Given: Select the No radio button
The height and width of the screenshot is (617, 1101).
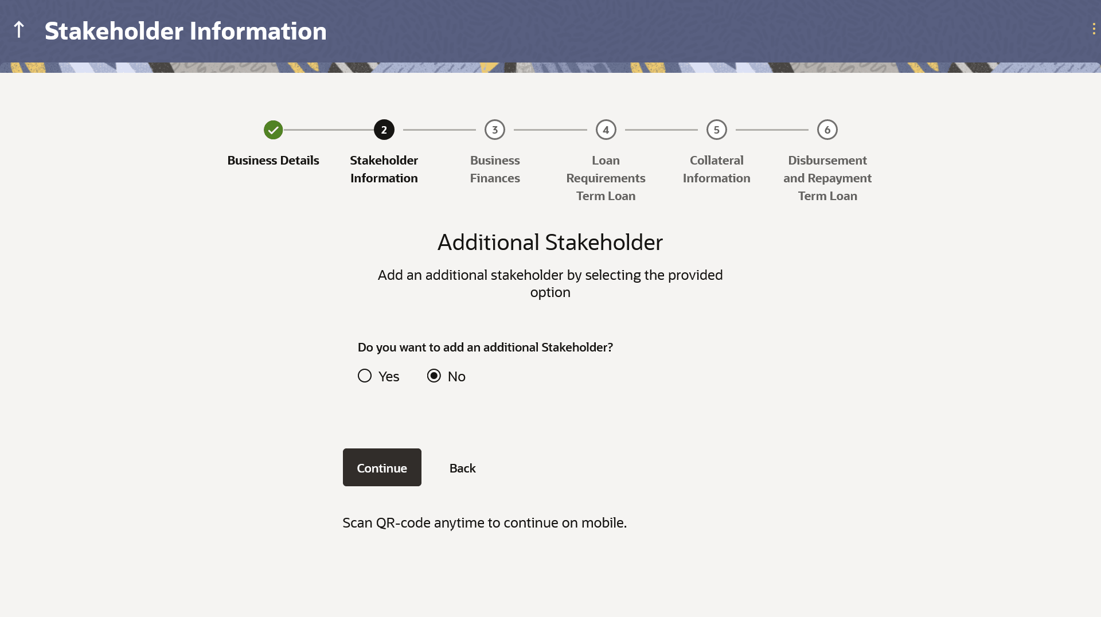Looking at the screenshot, I should pyautogui.click(x=434, y=376).
